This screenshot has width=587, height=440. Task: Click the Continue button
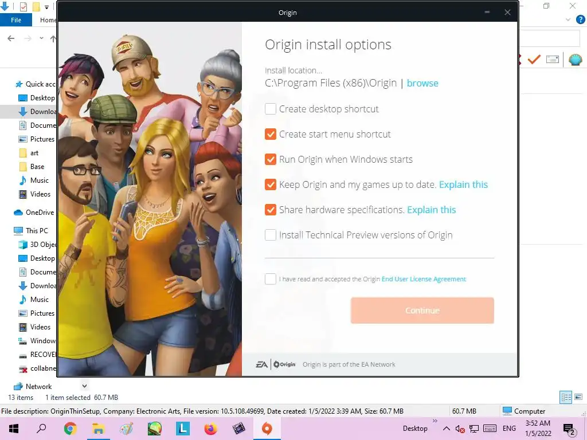click(x=422, y=311)
